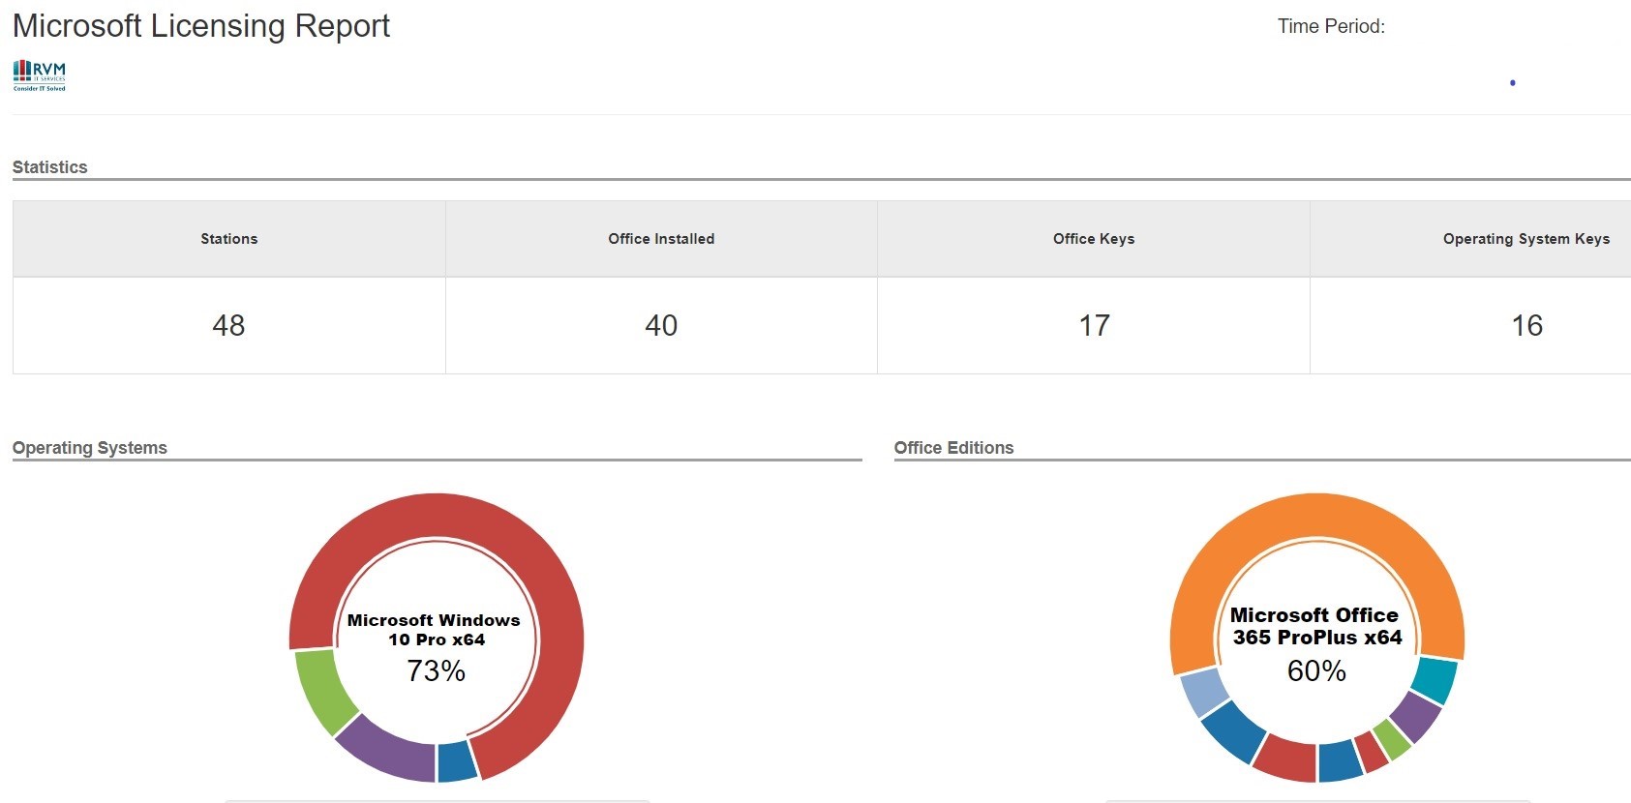The height and width of the screenshot is (803, 1631).
Task: Click the purple segment of the Operating Systems donut
Action: coord(389,752)
